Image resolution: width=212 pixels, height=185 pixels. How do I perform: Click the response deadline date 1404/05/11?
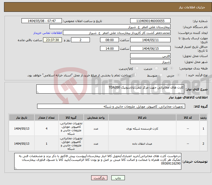[x=150, y=40]
